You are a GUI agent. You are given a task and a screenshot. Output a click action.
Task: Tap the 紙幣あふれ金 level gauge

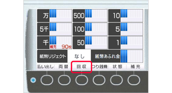point(132,56)
